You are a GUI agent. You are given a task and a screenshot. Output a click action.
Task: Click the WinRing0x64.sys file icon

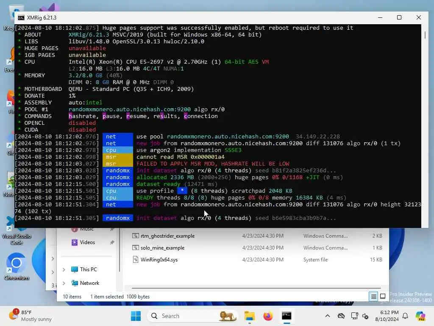coord(135,260)
